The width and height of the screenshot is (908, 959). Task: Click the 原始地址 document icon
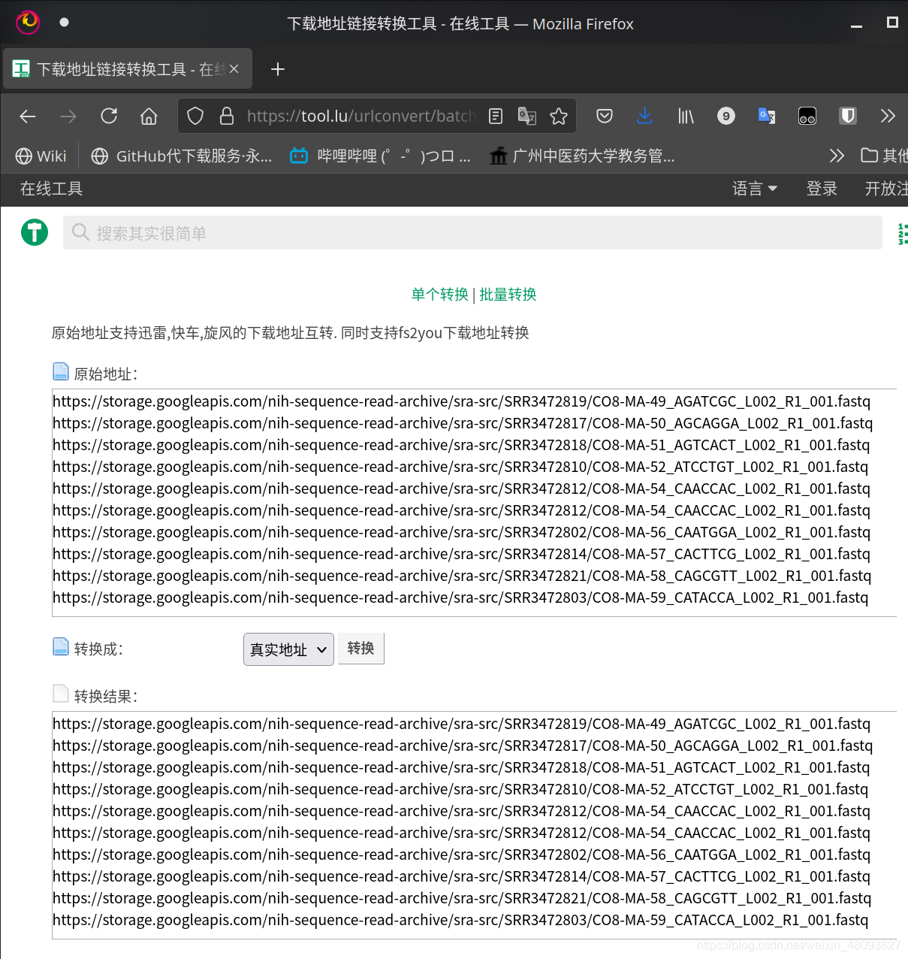pos(61,371)
